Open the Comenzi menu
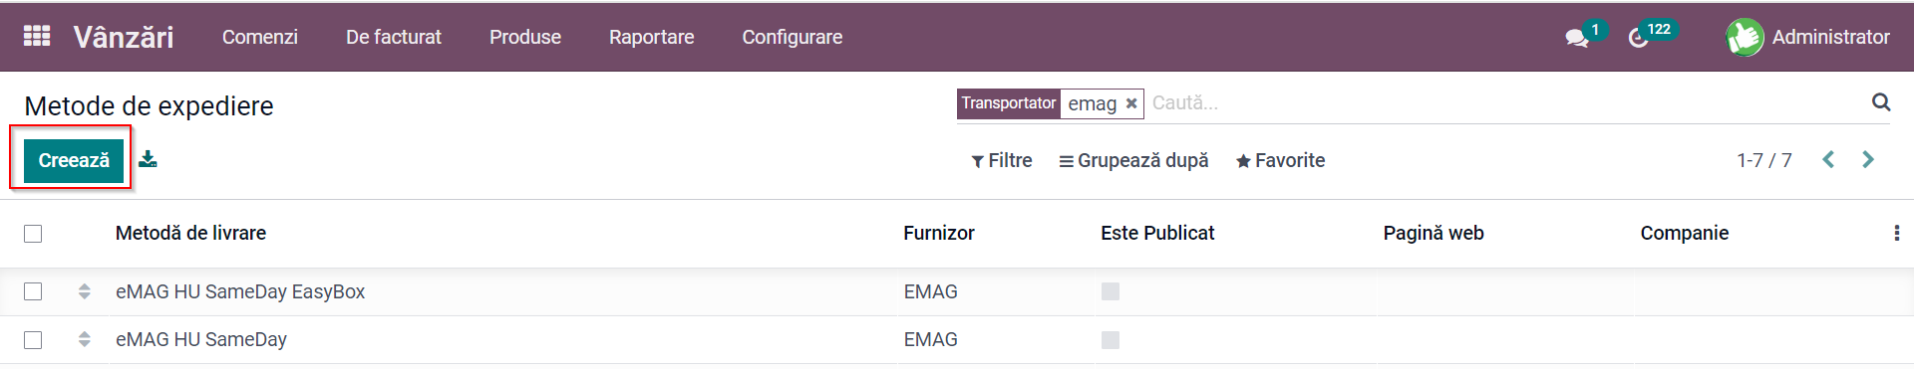 [x=260, y=37]
